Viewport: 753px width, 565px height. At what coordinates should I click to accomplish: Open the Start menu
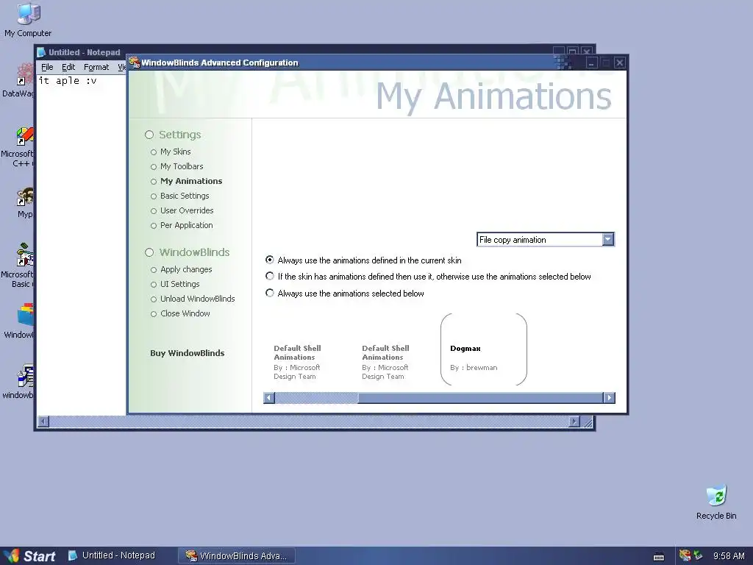(x=29, y=556)
